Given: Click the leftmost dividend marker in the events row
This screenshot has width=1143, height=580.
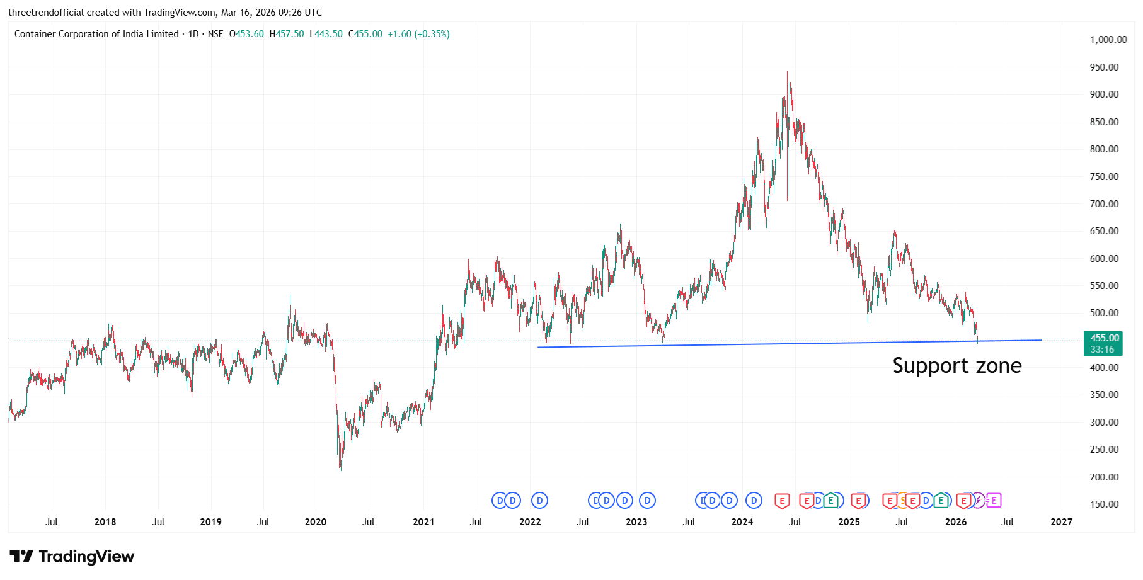Looking at the screenshot, I should (499, 501).
